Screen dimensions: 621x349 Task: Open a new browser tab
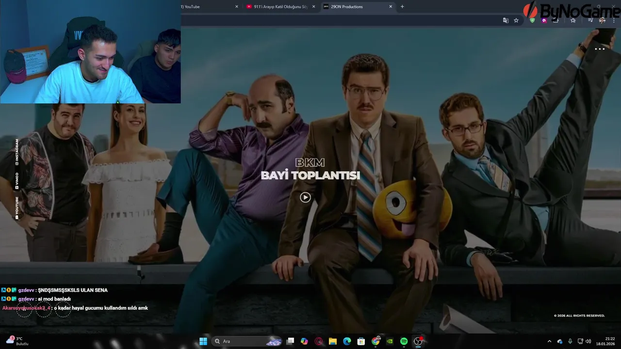(x=402, y=7)
